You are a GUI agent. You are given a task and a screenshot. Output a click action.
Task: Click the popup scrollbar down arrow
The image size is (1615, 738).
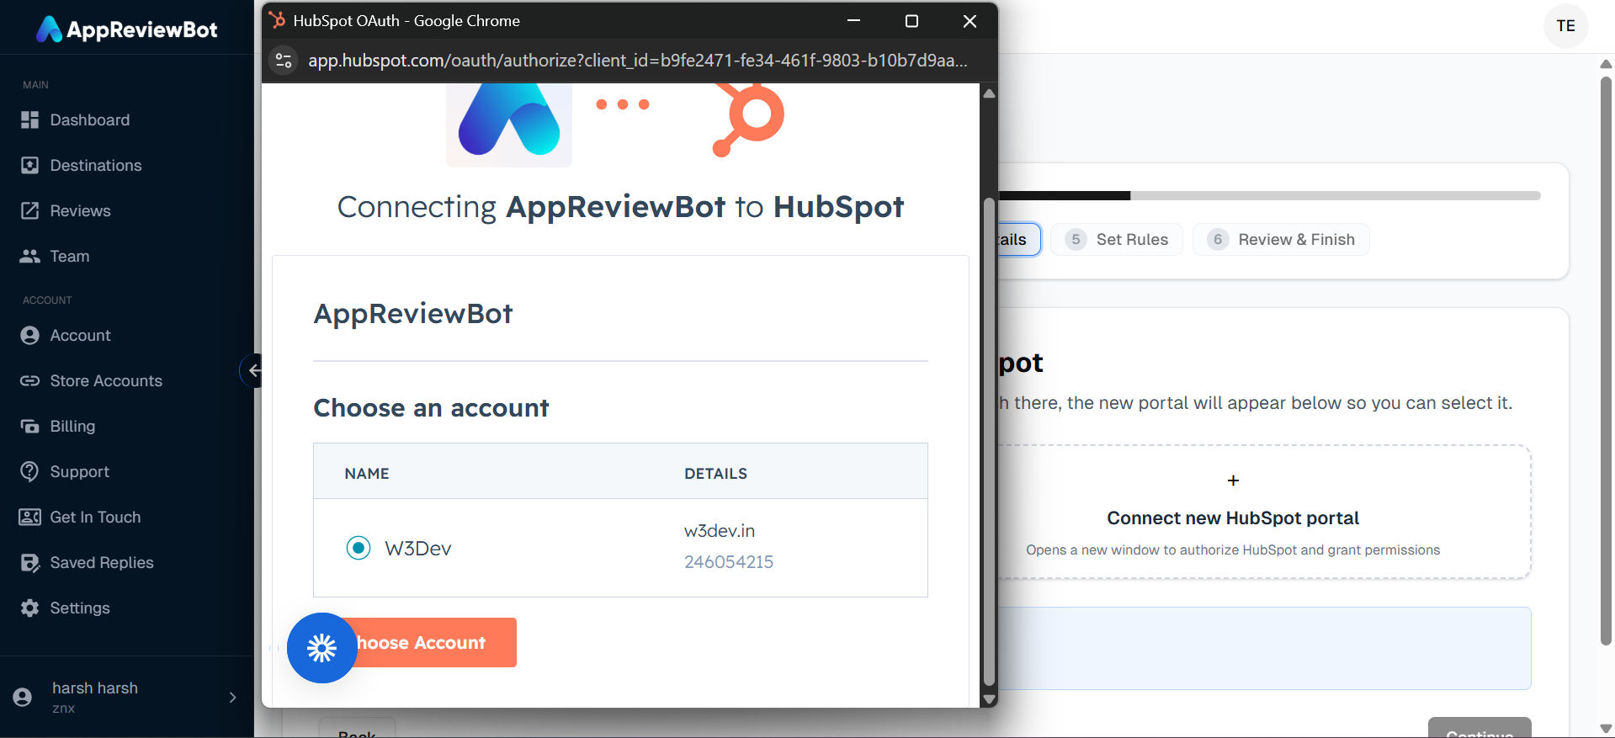[x=990, y=699]
